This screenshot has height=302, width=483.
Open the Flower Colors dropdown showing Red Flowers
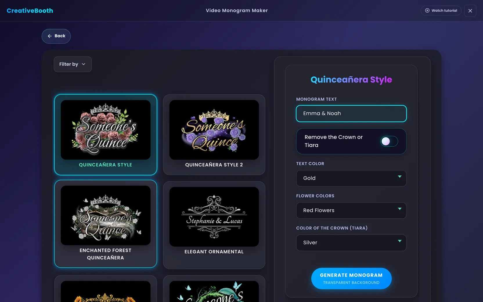tap(351, 211)
